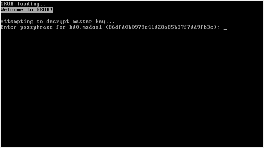Click the 'Attempting to decrypt master key...' line
The height and width of the screenshot is (148, 264).
[58, 22]
